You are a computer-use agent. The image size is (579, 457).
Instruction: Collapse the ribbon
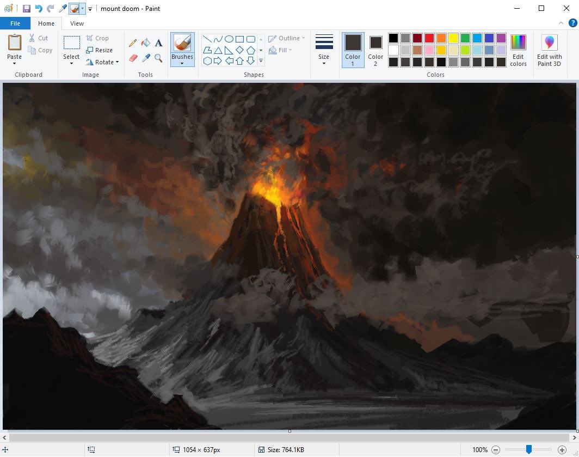click(x=561, y=23)
